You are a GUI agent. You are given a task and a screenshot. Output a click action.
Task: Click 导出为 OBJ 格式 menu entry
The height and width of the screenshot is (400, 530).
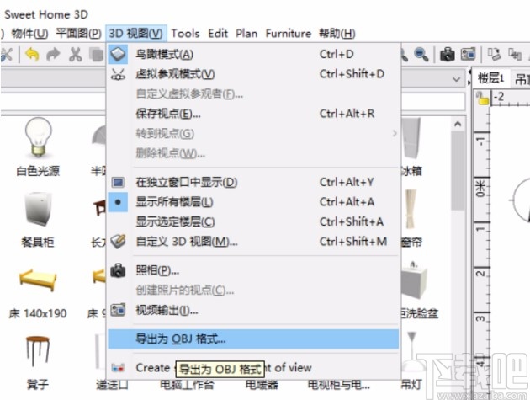pyautogui.click(x=253, y=339)
